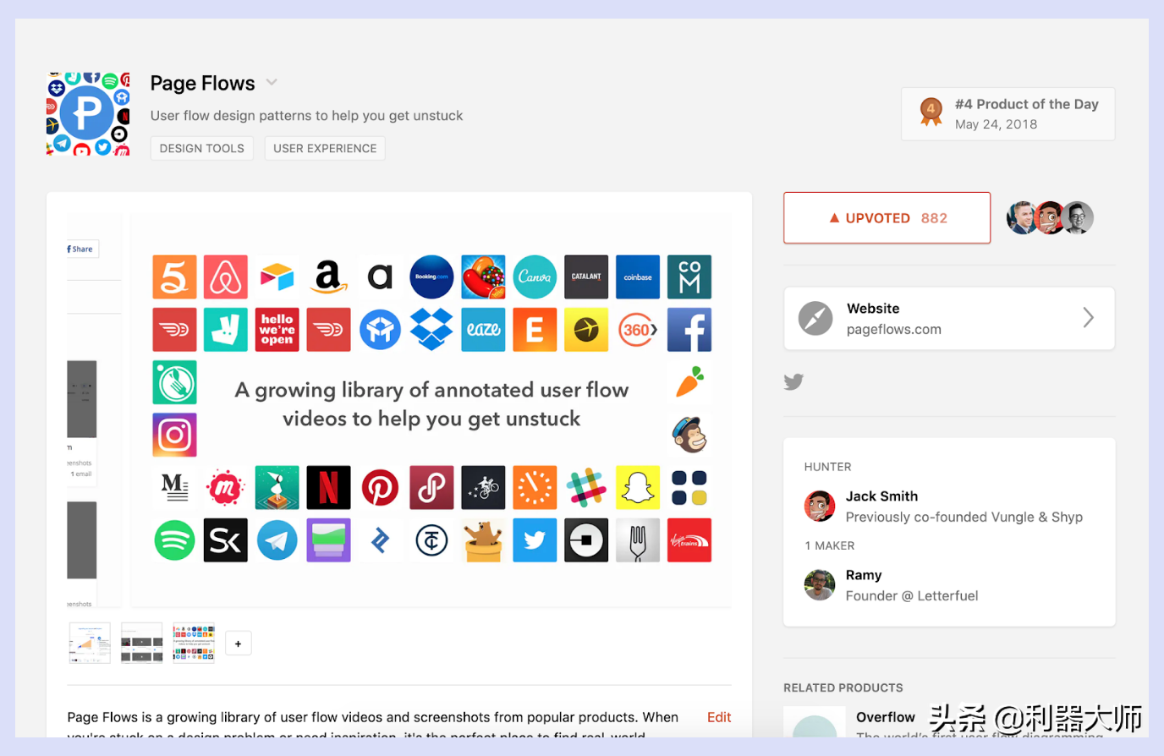Select the USER EXPERIENCE topic tag

(325, 148)
